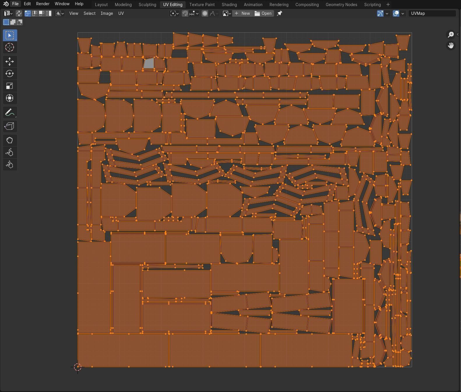This screenshot has height=392, width=461.
Task: Switch to the Sculpting workspace tab
Action: click(147, 5)
